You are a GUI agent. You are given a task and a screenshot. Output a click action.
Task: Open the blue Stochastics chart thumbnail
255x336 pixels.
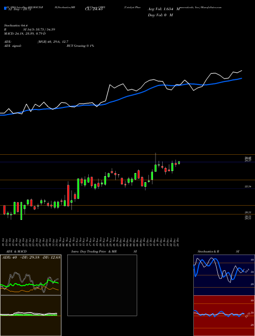click(224, 275)
